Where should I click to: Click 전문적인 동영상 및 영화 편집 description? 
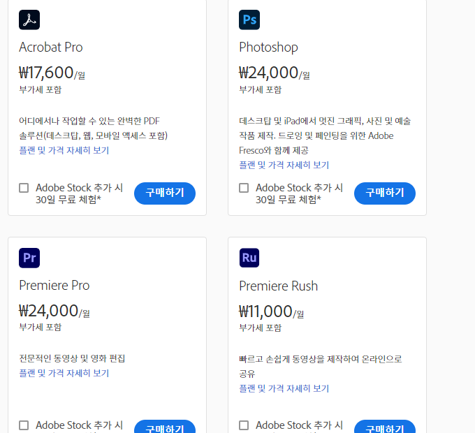click(72, 358)
